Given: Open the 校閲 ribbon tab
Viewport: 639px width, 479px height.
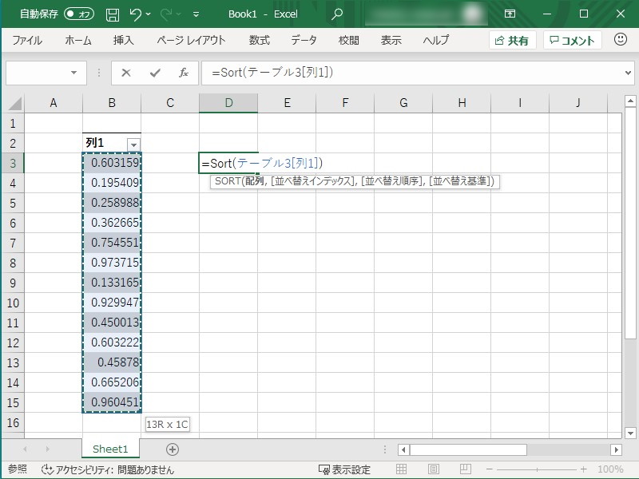Looking at the screenshot, I should (349, 40).
